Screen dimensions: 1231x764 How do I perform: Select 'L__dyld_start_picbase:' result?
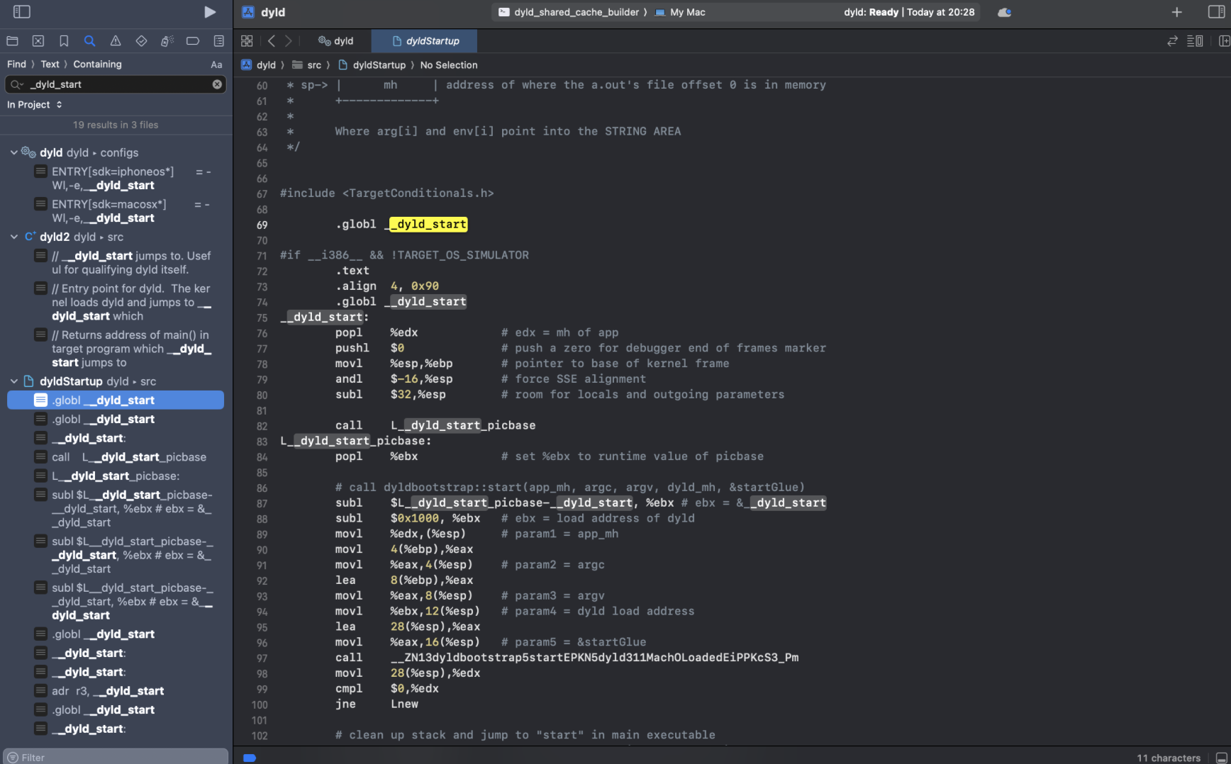click(x=116, y=476)
